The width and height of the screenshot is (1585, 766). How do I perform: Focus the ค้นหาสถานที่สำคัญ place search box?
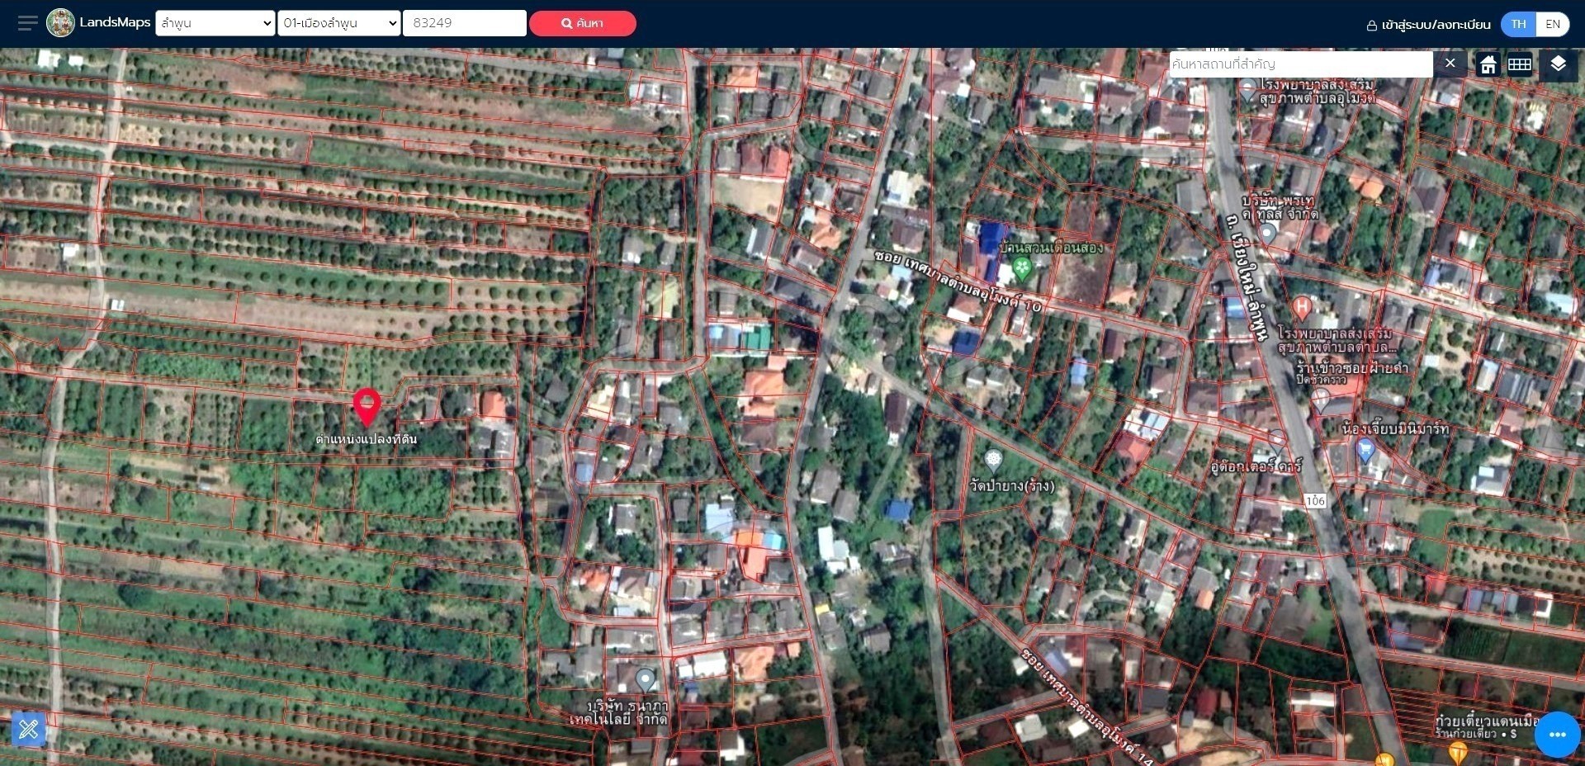click(1300, 64)
